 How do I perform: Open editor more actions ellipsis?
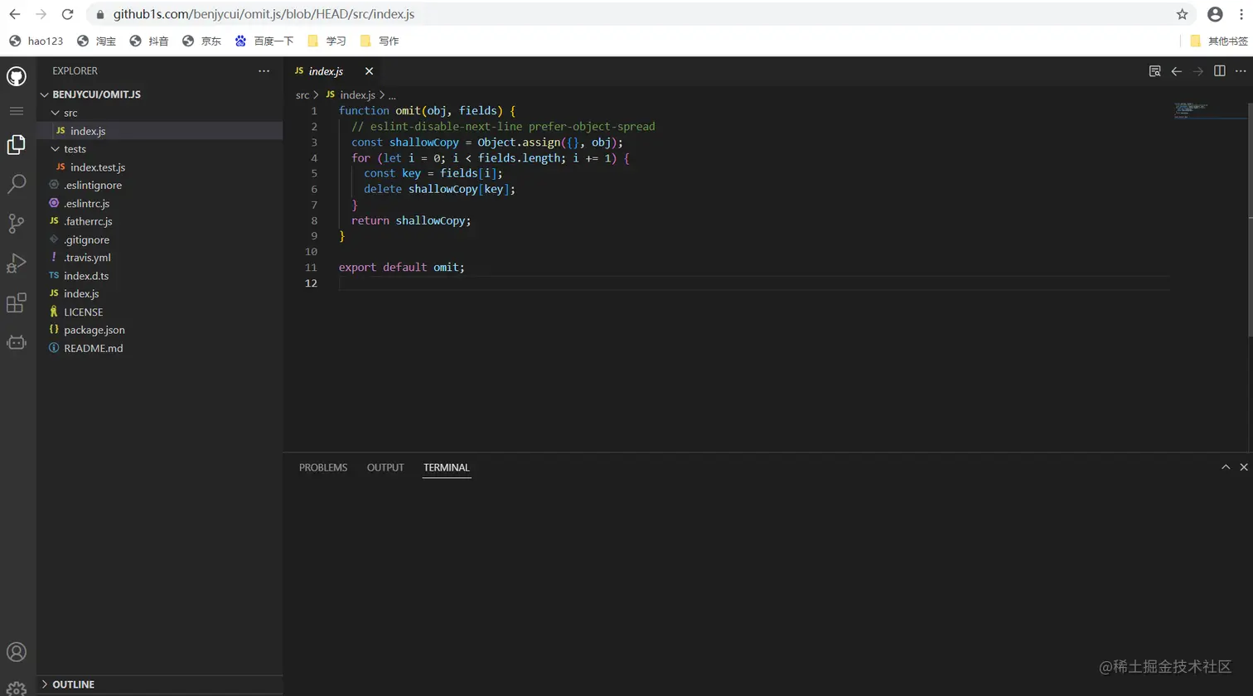click(x=1241, y=71)
